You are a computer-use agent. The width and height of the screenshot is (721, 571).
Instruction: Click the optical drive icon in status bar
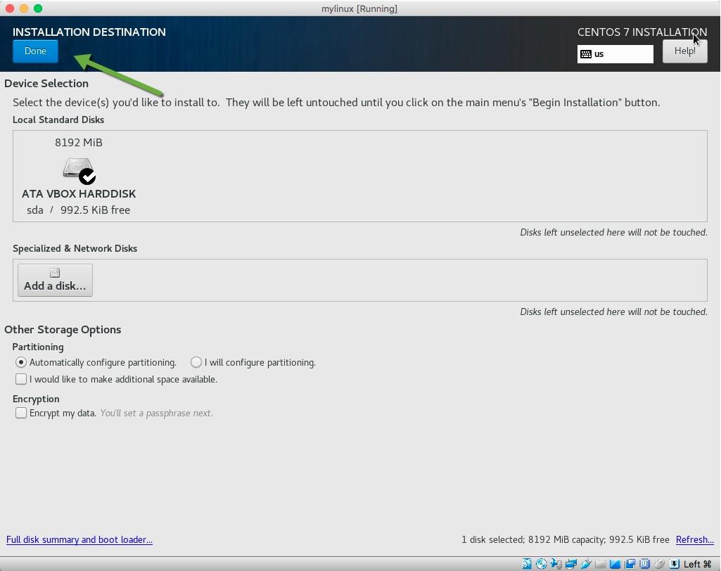[541, 564]
